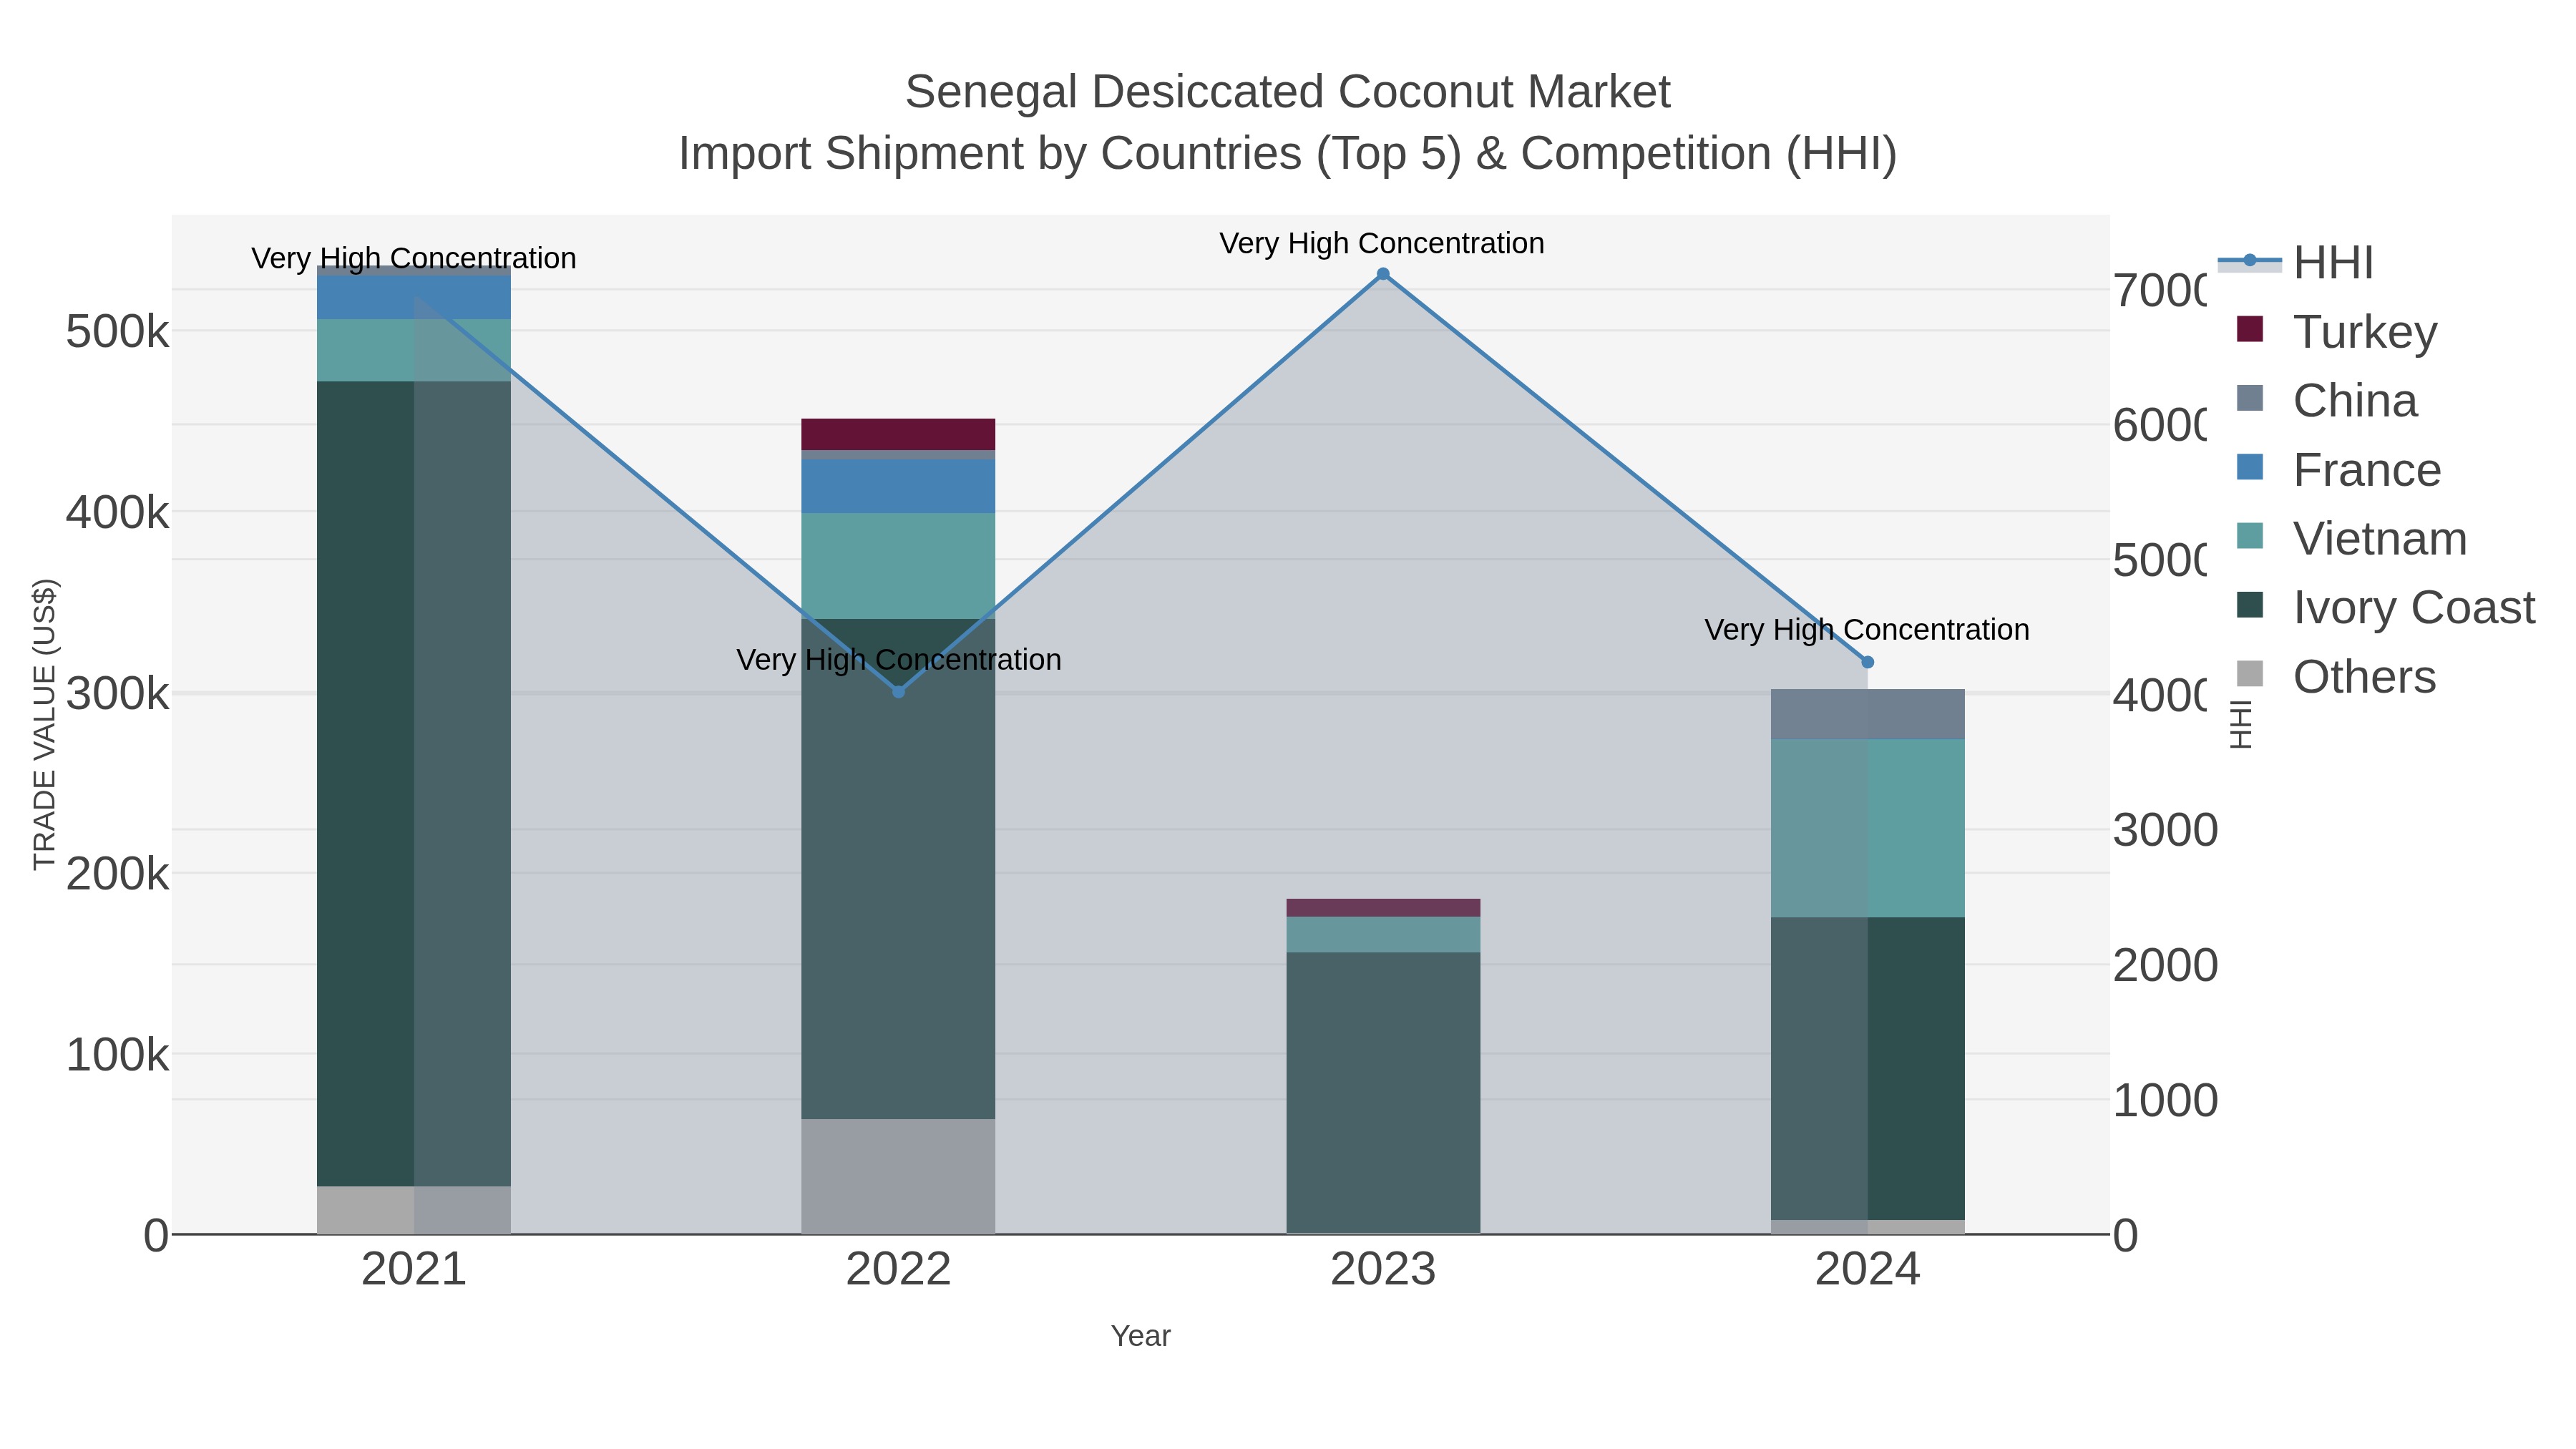This screenshot has width=2576, height=1449.
Task: Click the China bar segment in 2024
Action: tap(1867, 714)
